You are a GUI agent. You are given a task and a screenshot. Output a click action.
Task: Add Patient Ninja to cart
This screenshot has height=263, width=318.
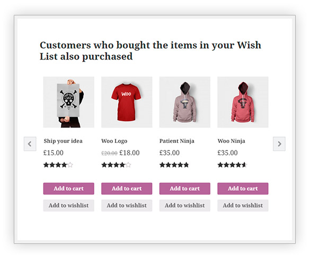click(x=184, y=189)
